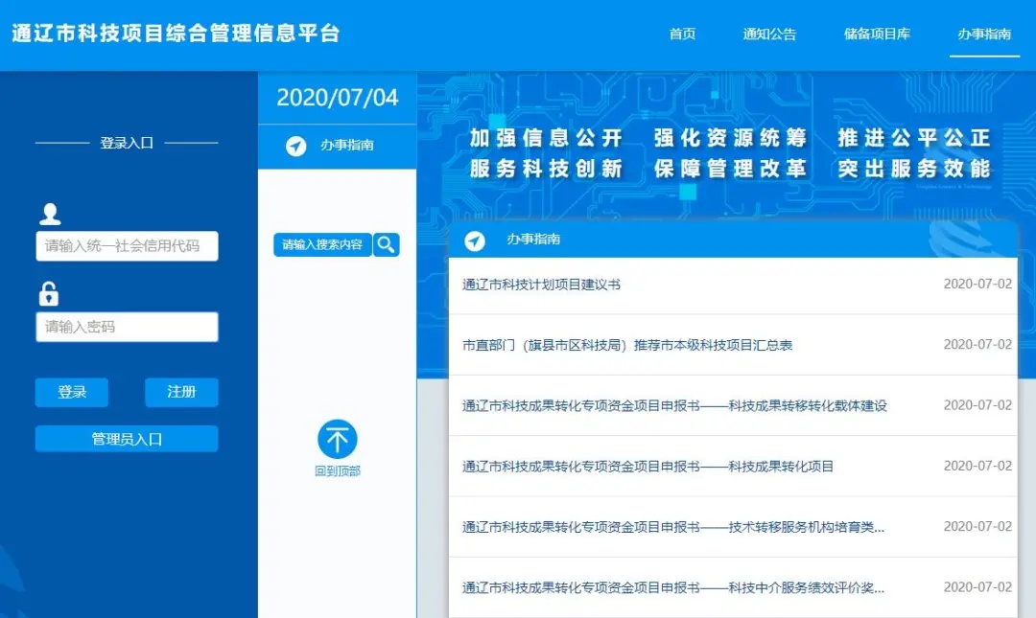This screenshot has height=618, width=1036.
Task: Open the 技术转移服务机构培育类 application link
Action: coord(673,528)
